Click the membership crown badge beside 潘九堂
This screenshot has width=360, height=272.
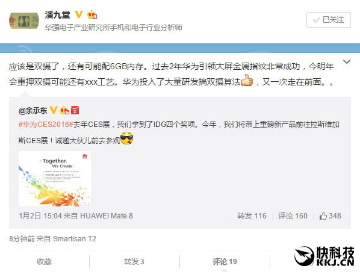tap(92, 14)
